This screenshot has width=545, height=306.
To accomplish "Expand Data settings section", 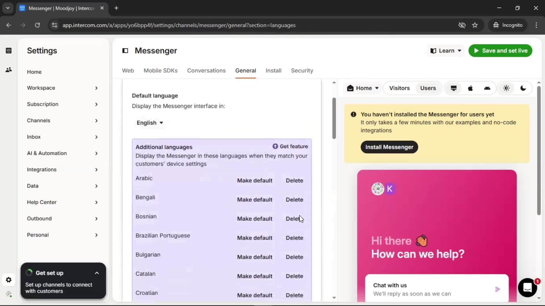I will coord(63,186).
